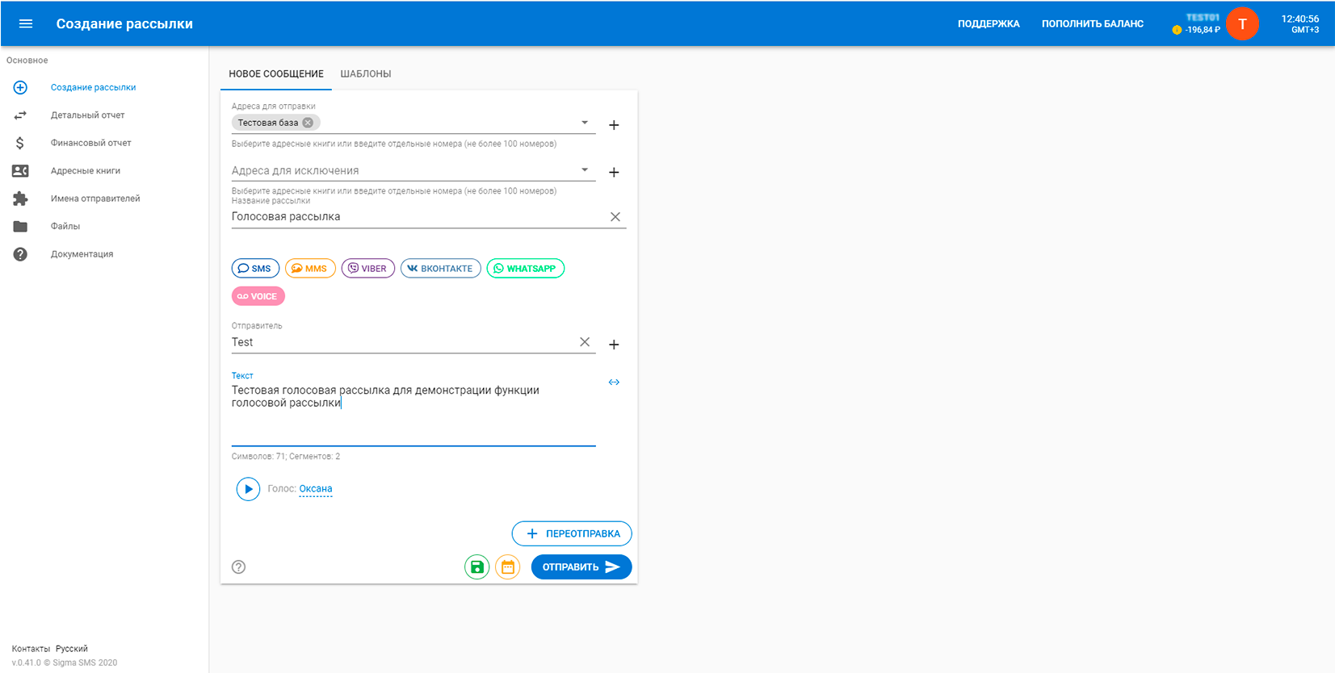
Task: Add exclusion addresses with plus icon
Action: tap(614, 172)
